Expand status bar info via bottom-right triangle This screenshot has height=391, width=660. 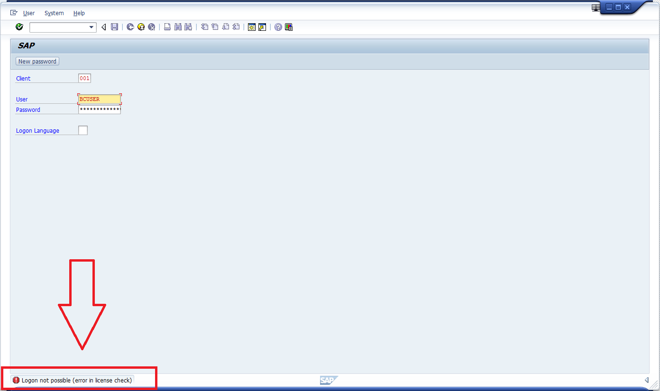[x=647, y=380]
